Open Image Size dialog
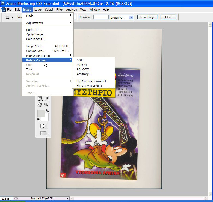The width and height of the screenshot is (213, 202). pyautogui.click(x=48, y=46)
